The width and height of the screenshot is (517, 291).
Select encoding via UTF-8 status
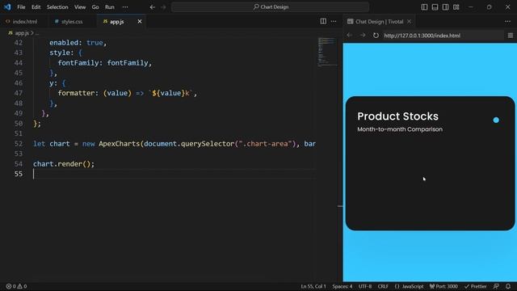pyautogui.click(x=365, y=286)
